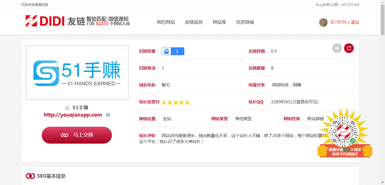The image size is (385, 185).
Task: Click the person icon beside 51手赚
Action: pyautogui.click(x=67, y=108)
